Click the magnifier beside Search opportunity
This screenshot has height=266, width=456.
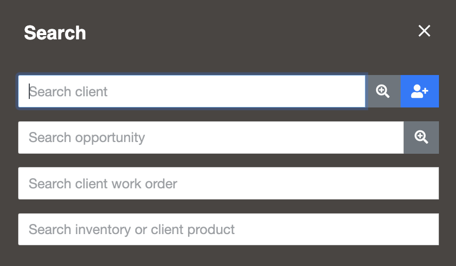coord(421,137)
